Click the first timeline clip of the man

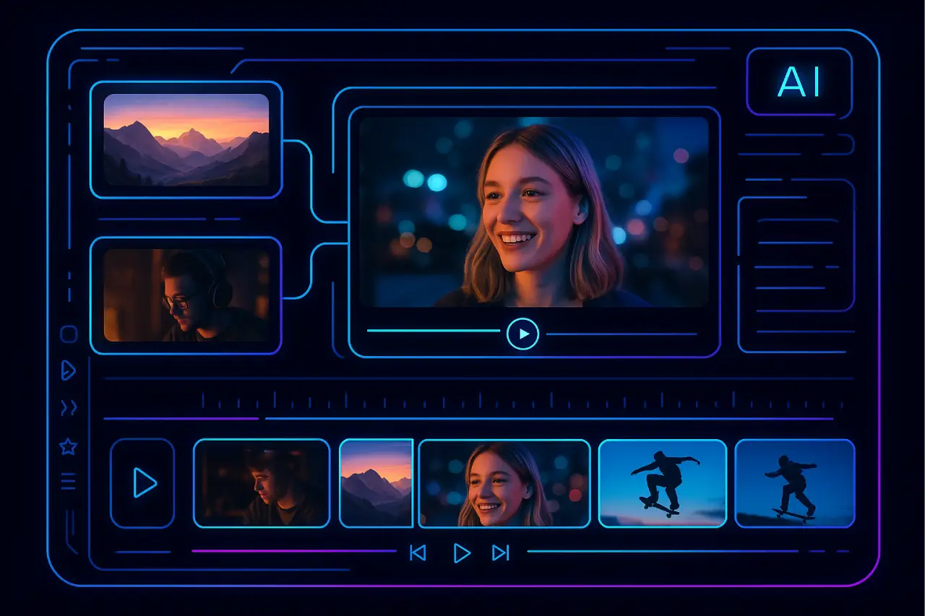(x=262, y=483)
